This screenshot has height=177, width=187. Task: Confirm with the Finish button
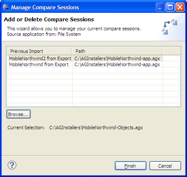pos(131,166)
